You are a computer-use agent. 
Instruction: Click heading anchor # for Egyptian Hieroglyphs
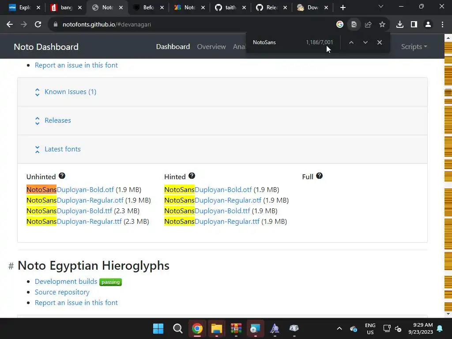click(11, 266)
